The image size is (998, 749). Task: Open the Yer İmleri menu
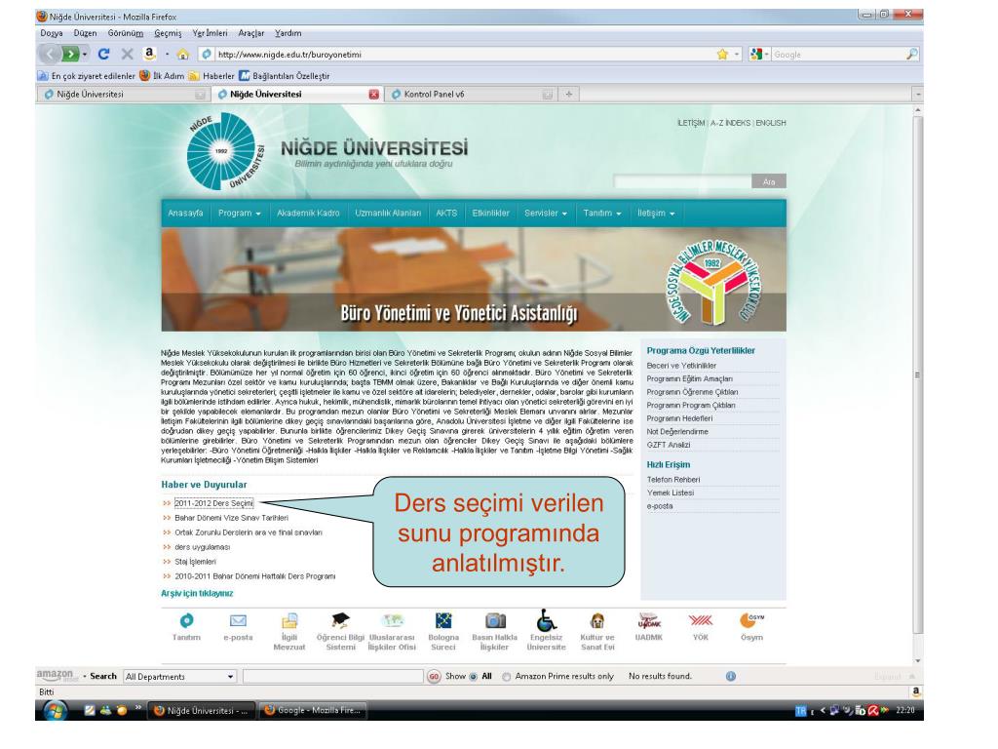click(211, 33)
